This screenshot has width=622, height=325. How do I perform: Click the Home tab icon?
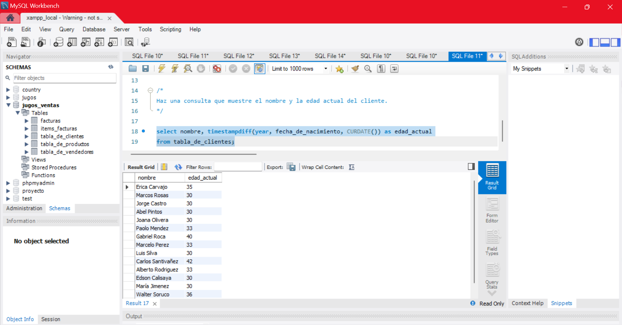pos(10,17)
